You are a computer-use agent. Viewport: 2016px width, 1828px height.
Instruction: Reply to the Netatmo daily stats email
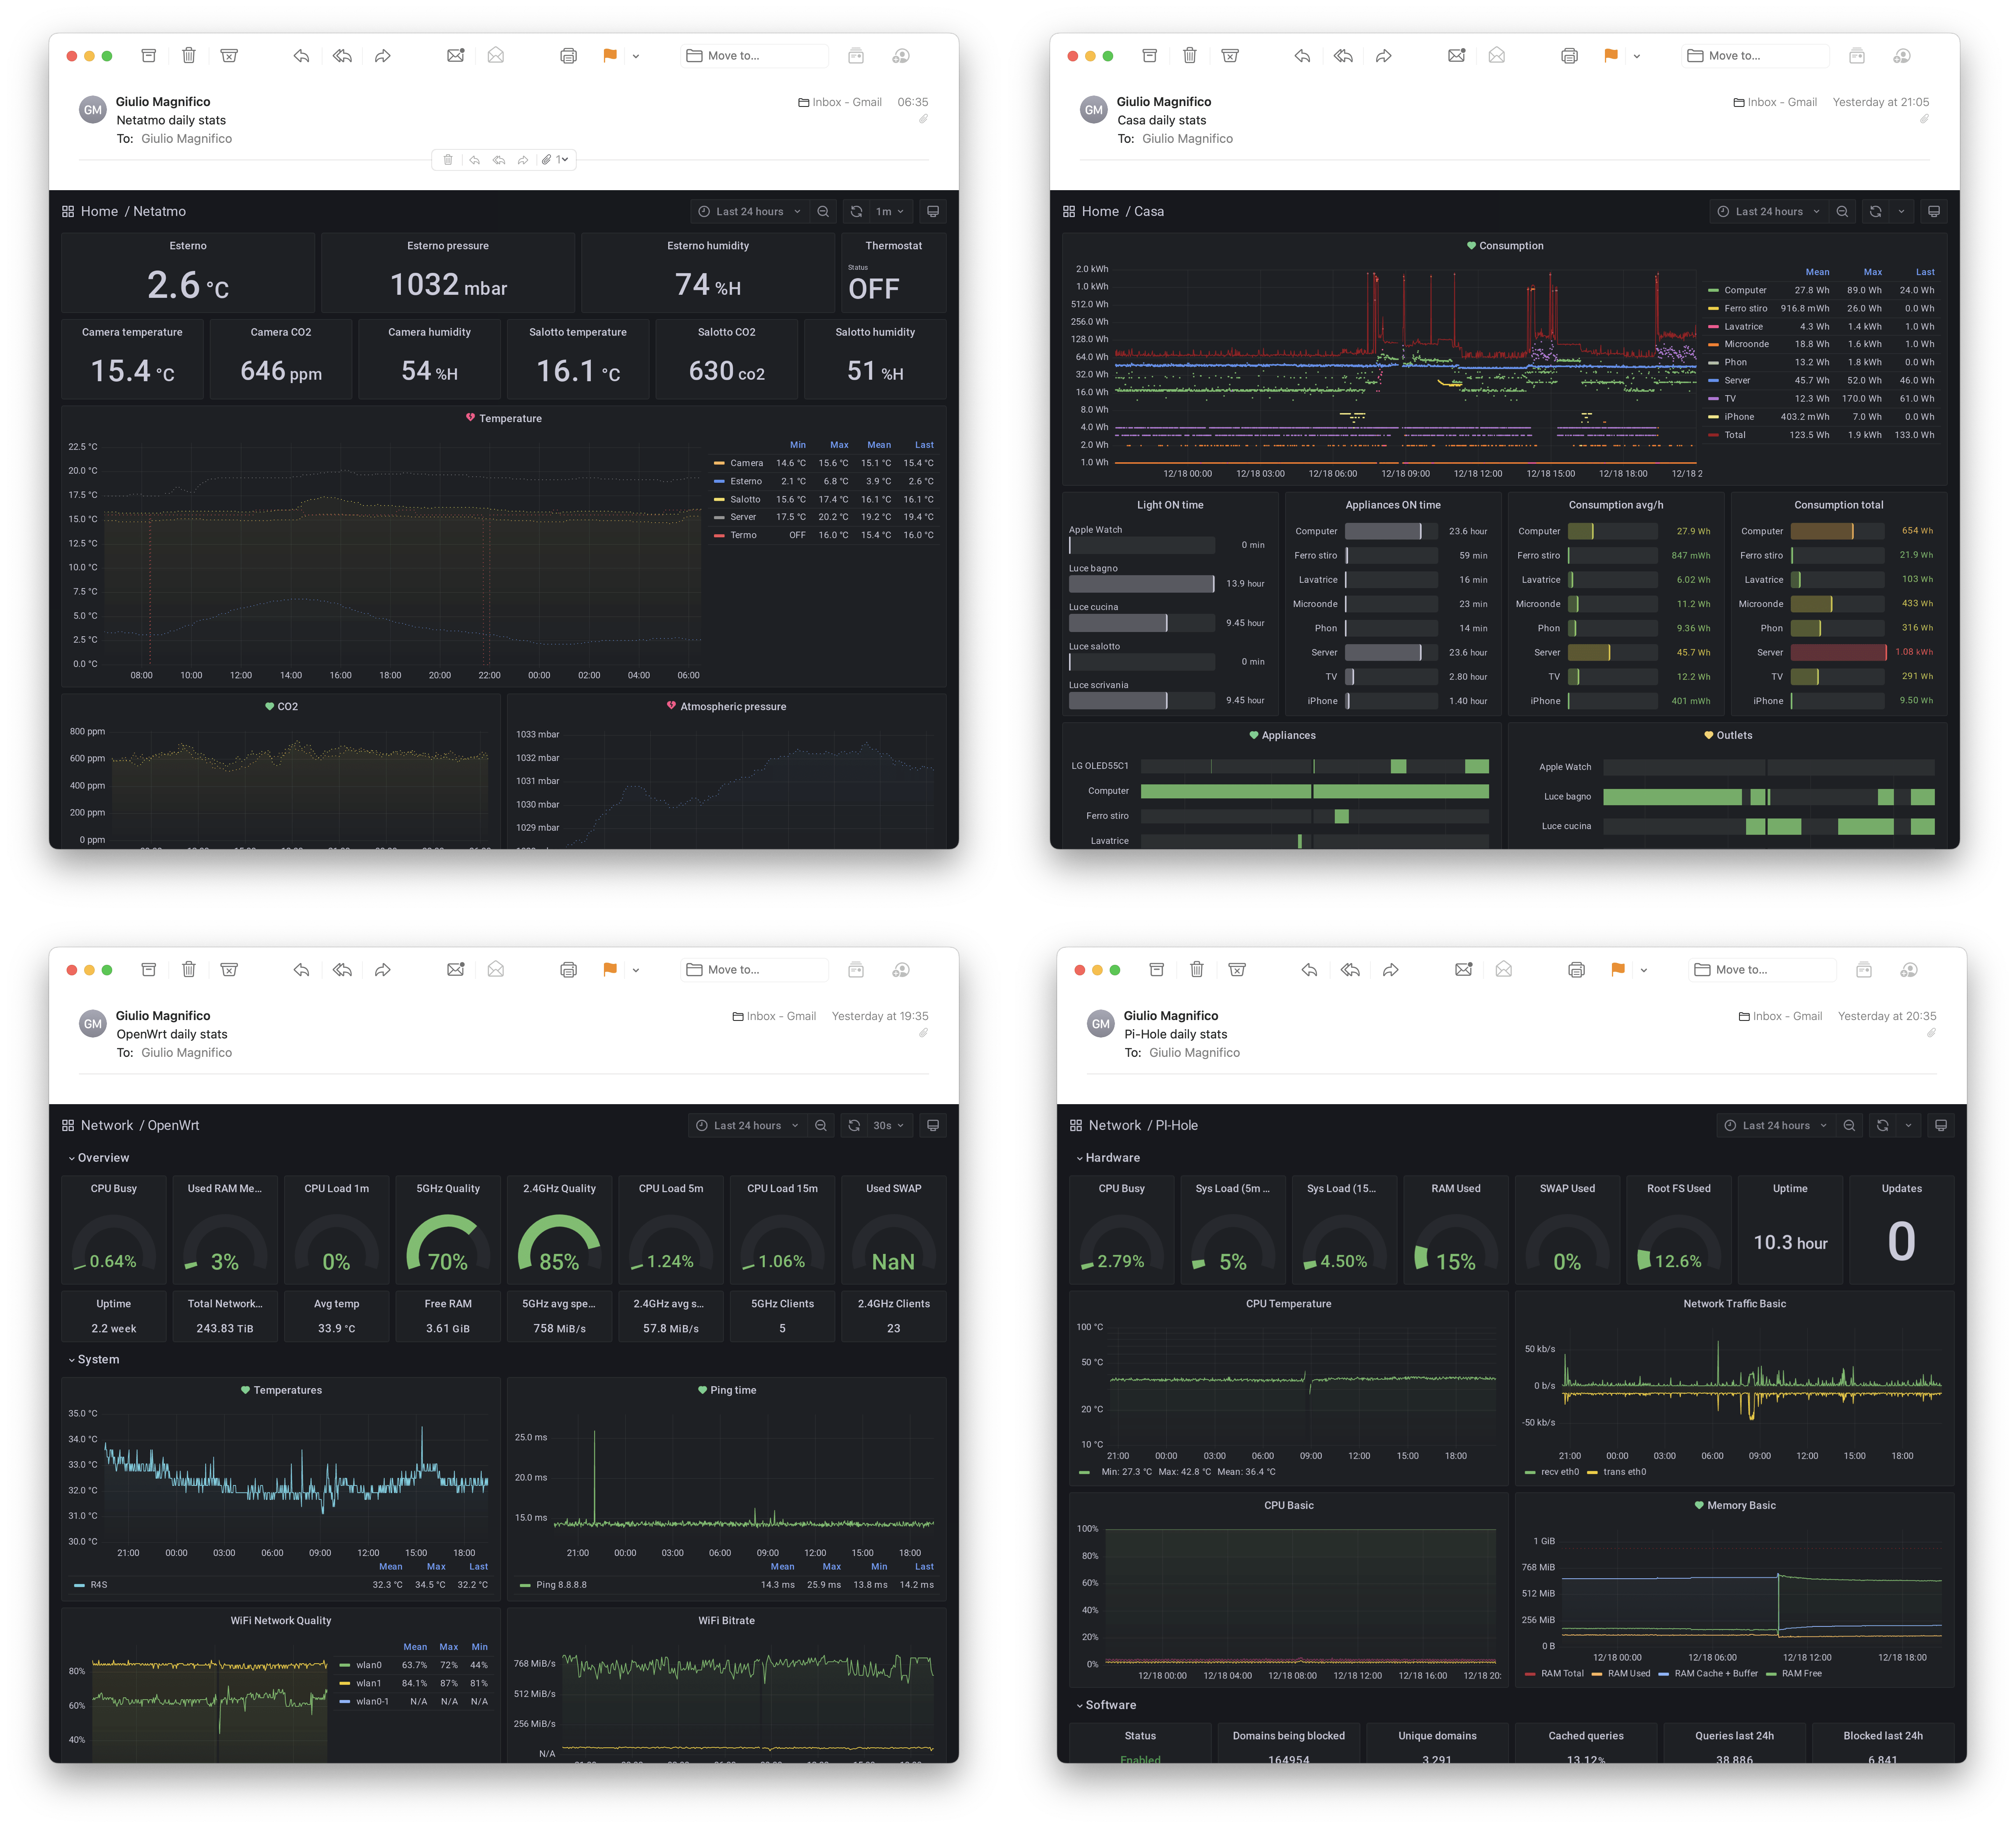(301, 56)
